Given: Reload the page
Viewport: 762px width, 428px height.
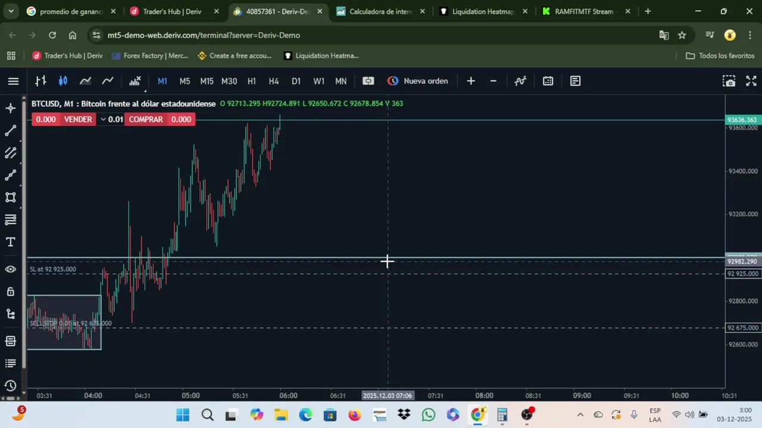Looking at the screenshot, I should 52,35.
